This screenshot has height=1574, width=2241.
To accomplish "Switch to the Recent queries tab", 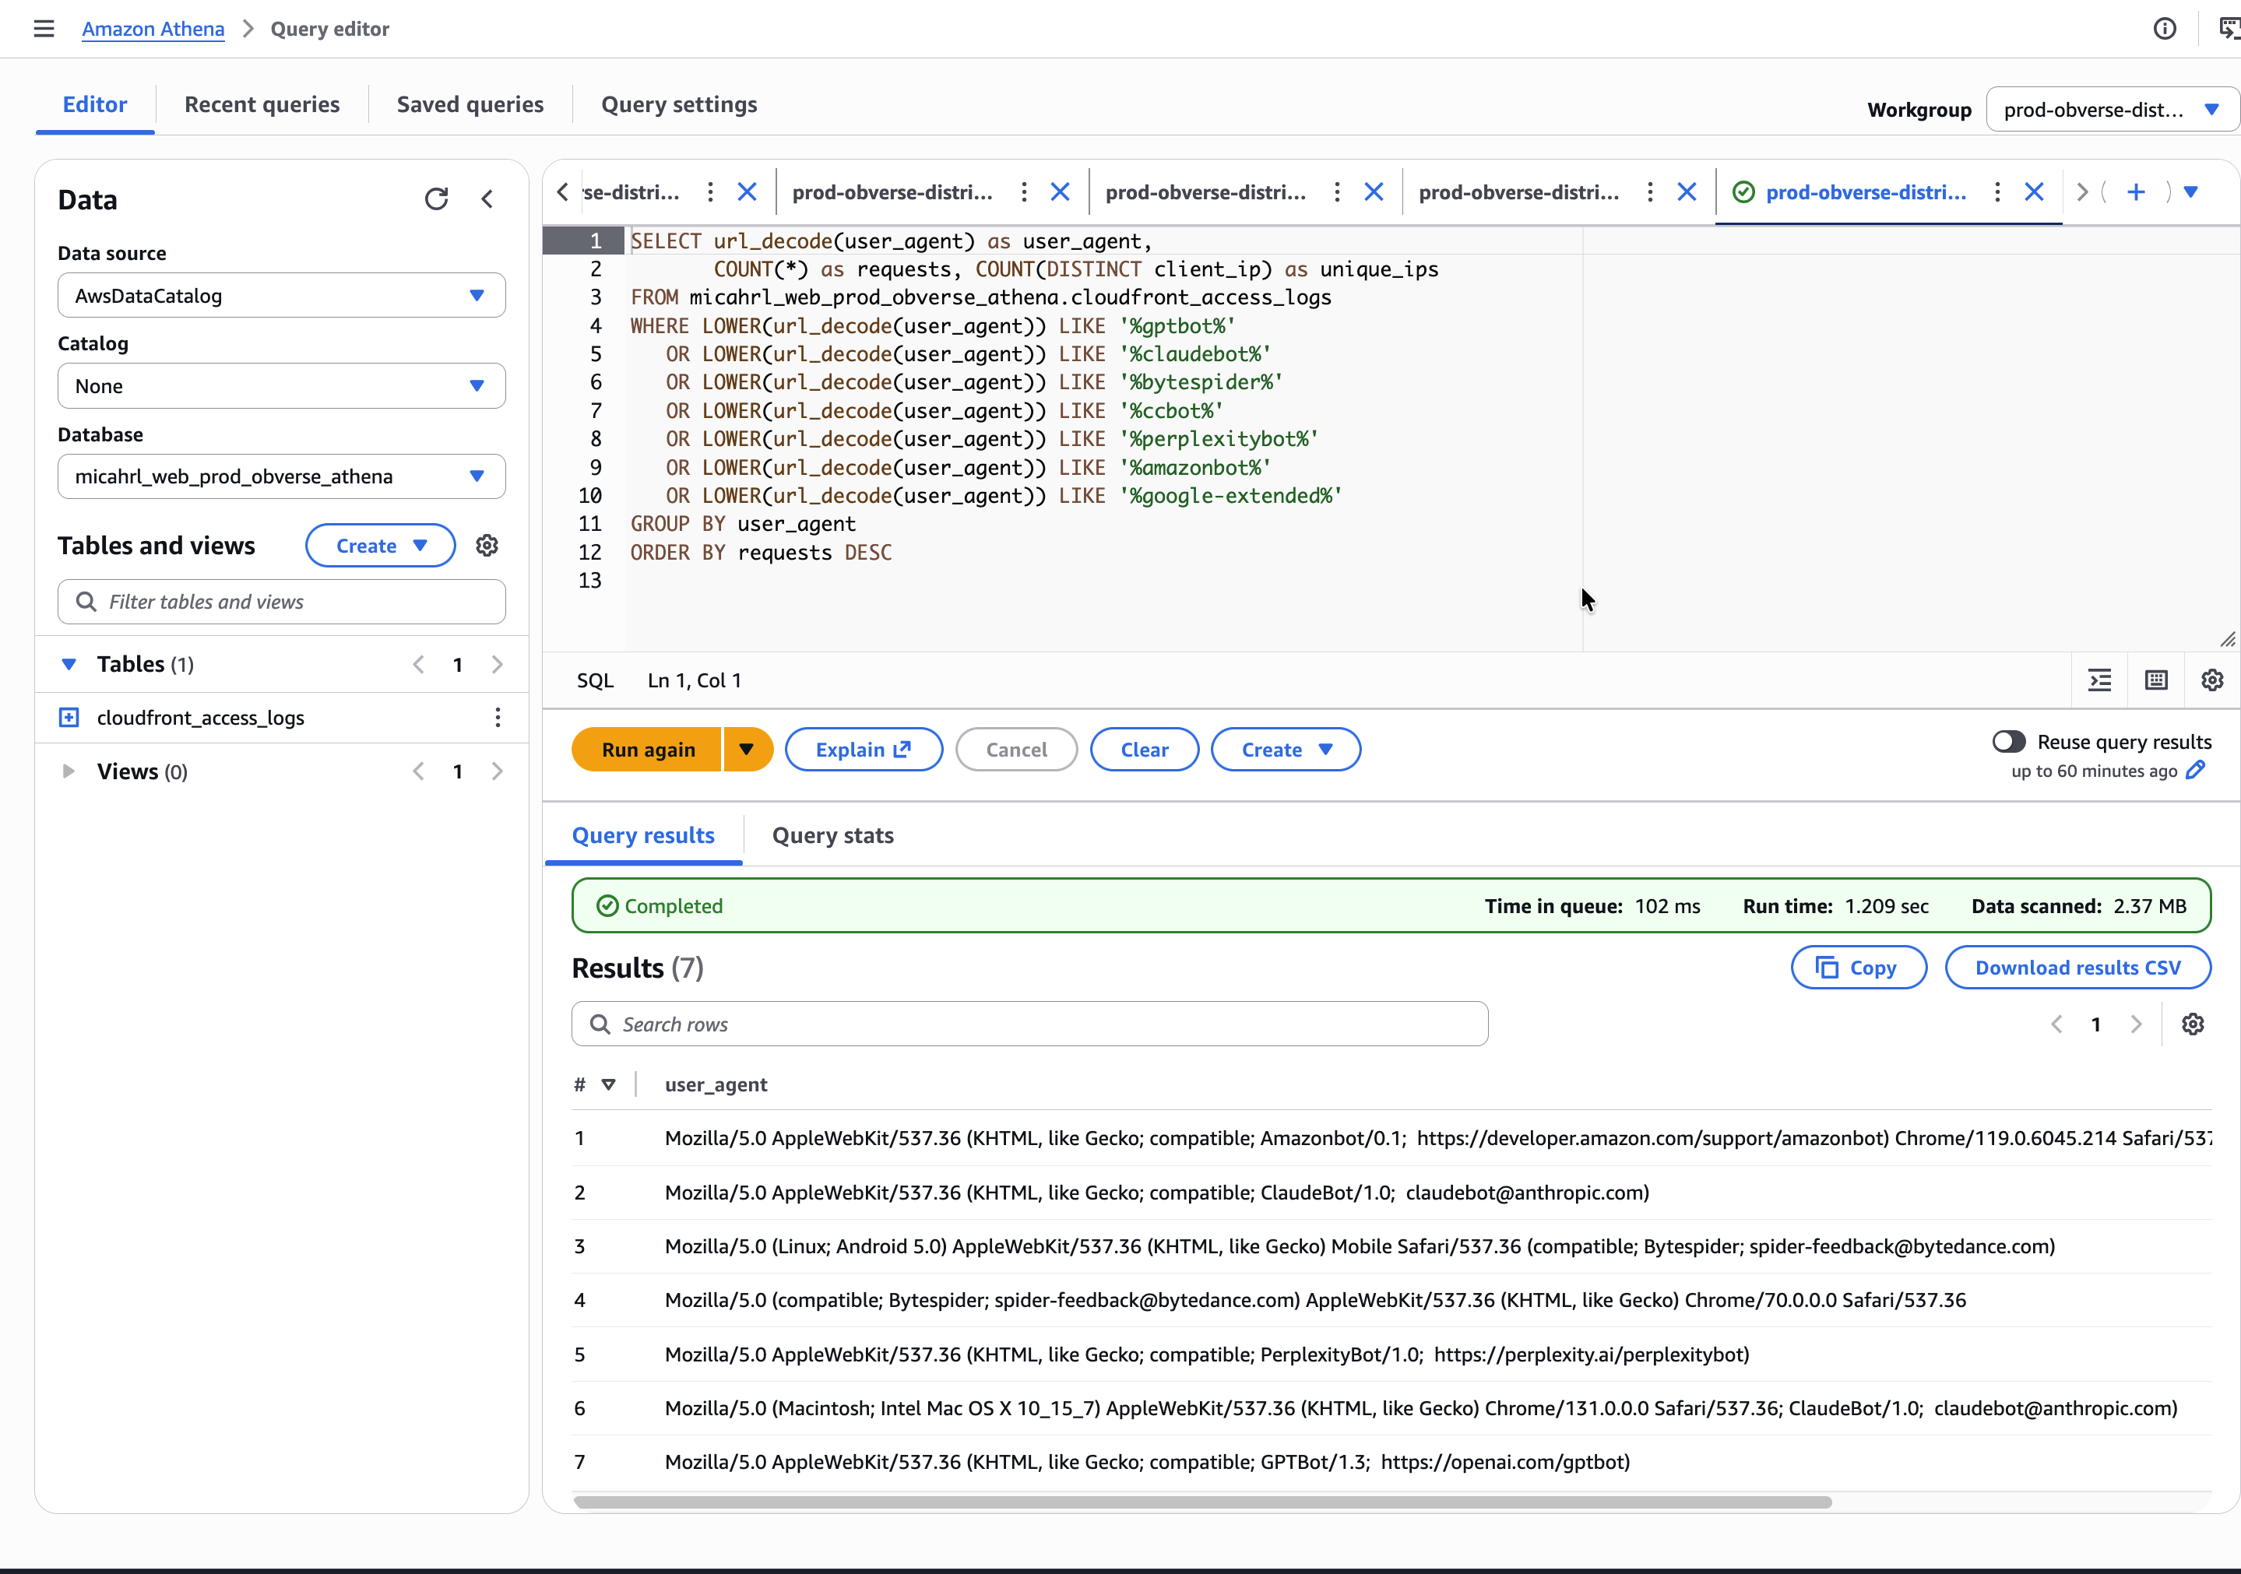I will [262, 104].
